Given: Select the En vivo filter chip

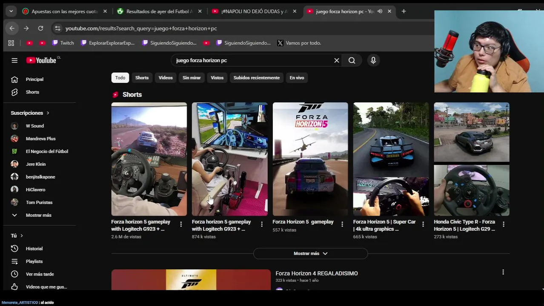Looking at the screenshot, I should coord(297,78).
